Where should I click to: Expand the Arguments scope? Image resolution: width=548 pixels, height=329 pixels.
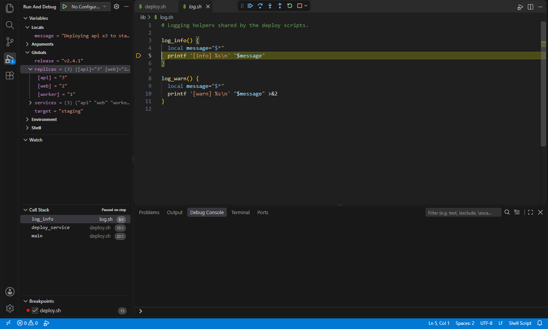click(x=27, y=44)
